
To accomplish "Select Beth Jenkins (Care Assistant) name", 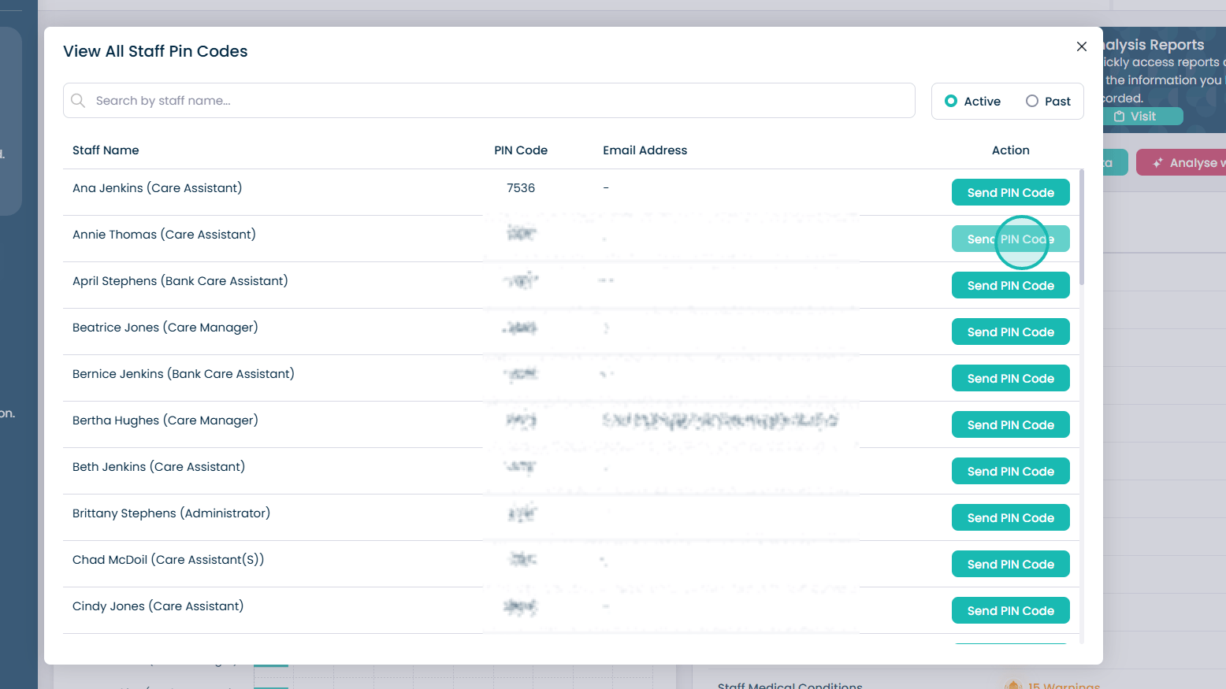I will pos(159,467).
